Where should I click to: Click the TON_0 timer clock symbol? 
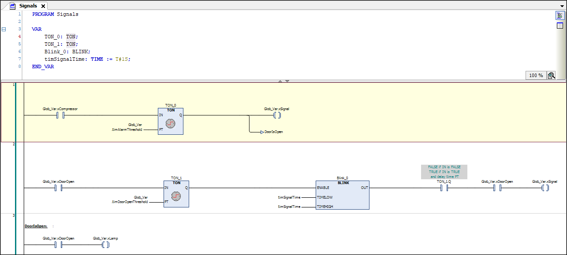coord(170,122)
